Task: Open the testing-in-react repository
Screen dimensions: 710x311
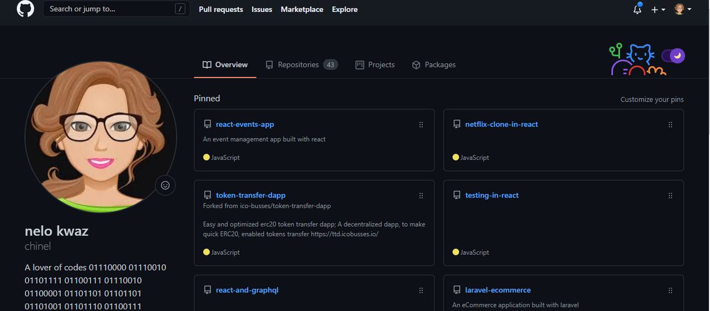Action: [492, 195]
